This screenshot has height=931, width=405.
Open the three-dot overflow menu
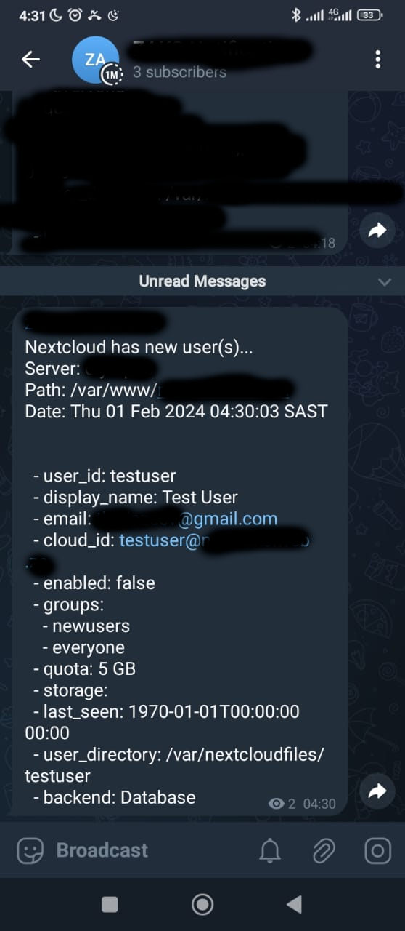(x=377, y=60)
